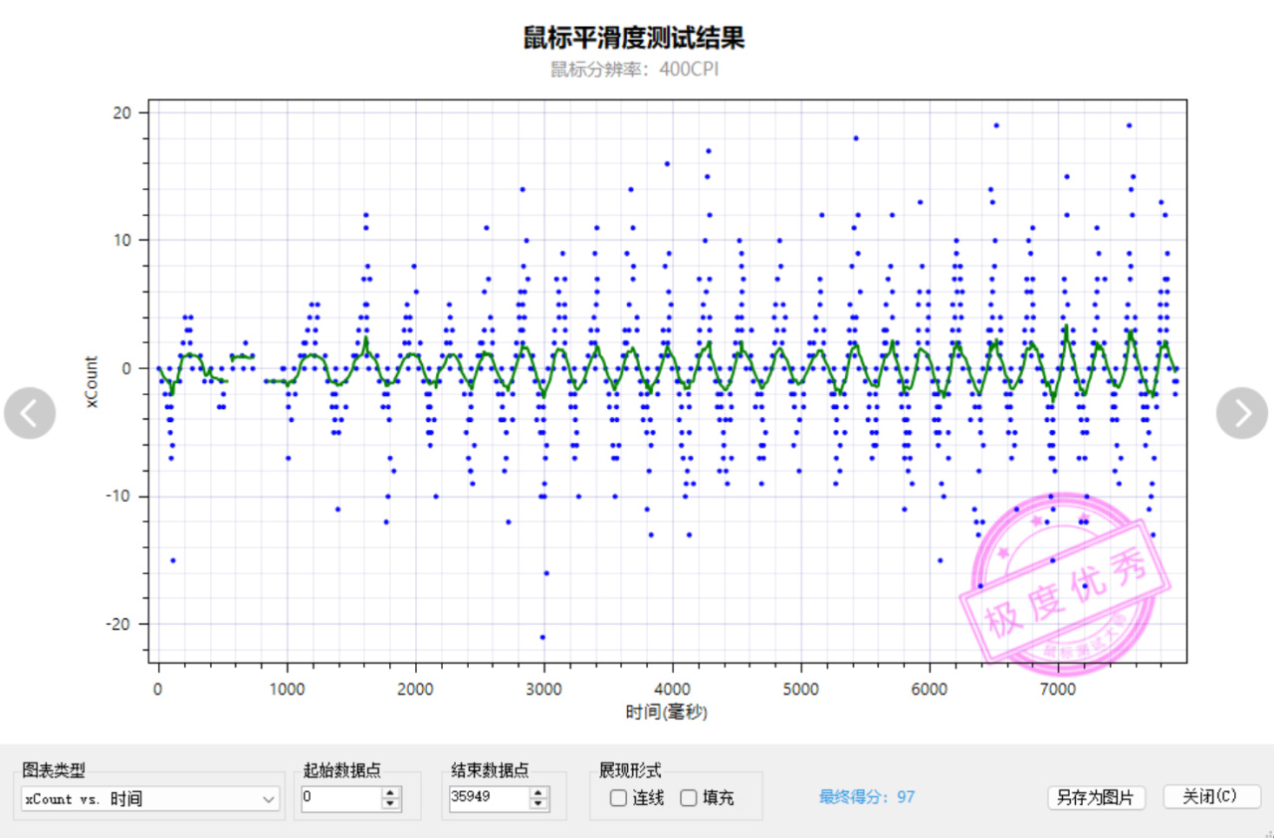Go to previous image with left arrow
Image resolution: width=1274 pixels, height=838 pixels.
coord(30,413)
